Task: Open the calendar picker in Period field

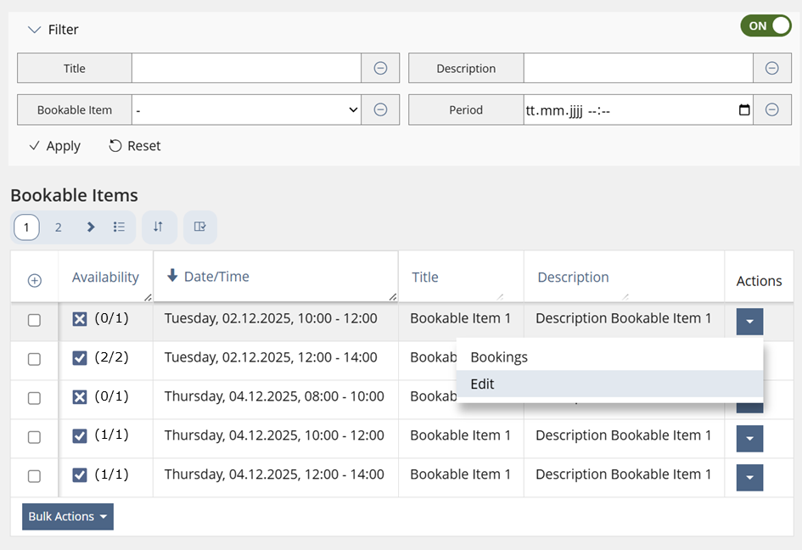Action: [744, 109]
